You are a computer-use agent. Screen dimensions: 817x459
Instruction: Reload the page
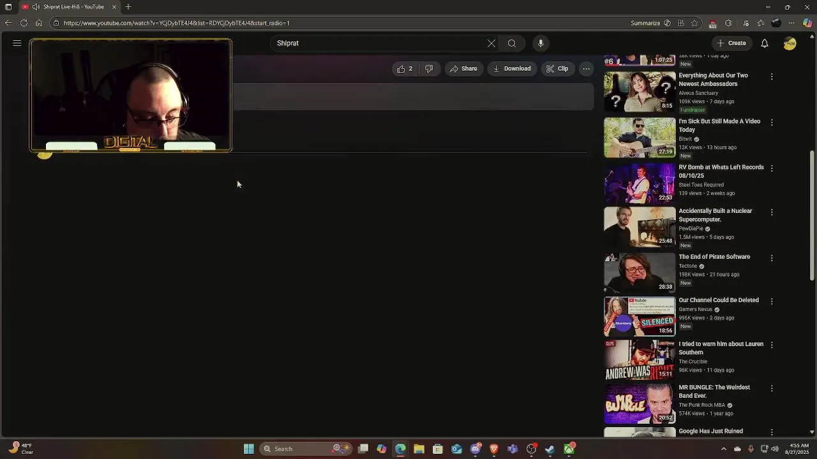tap(24, 23)
